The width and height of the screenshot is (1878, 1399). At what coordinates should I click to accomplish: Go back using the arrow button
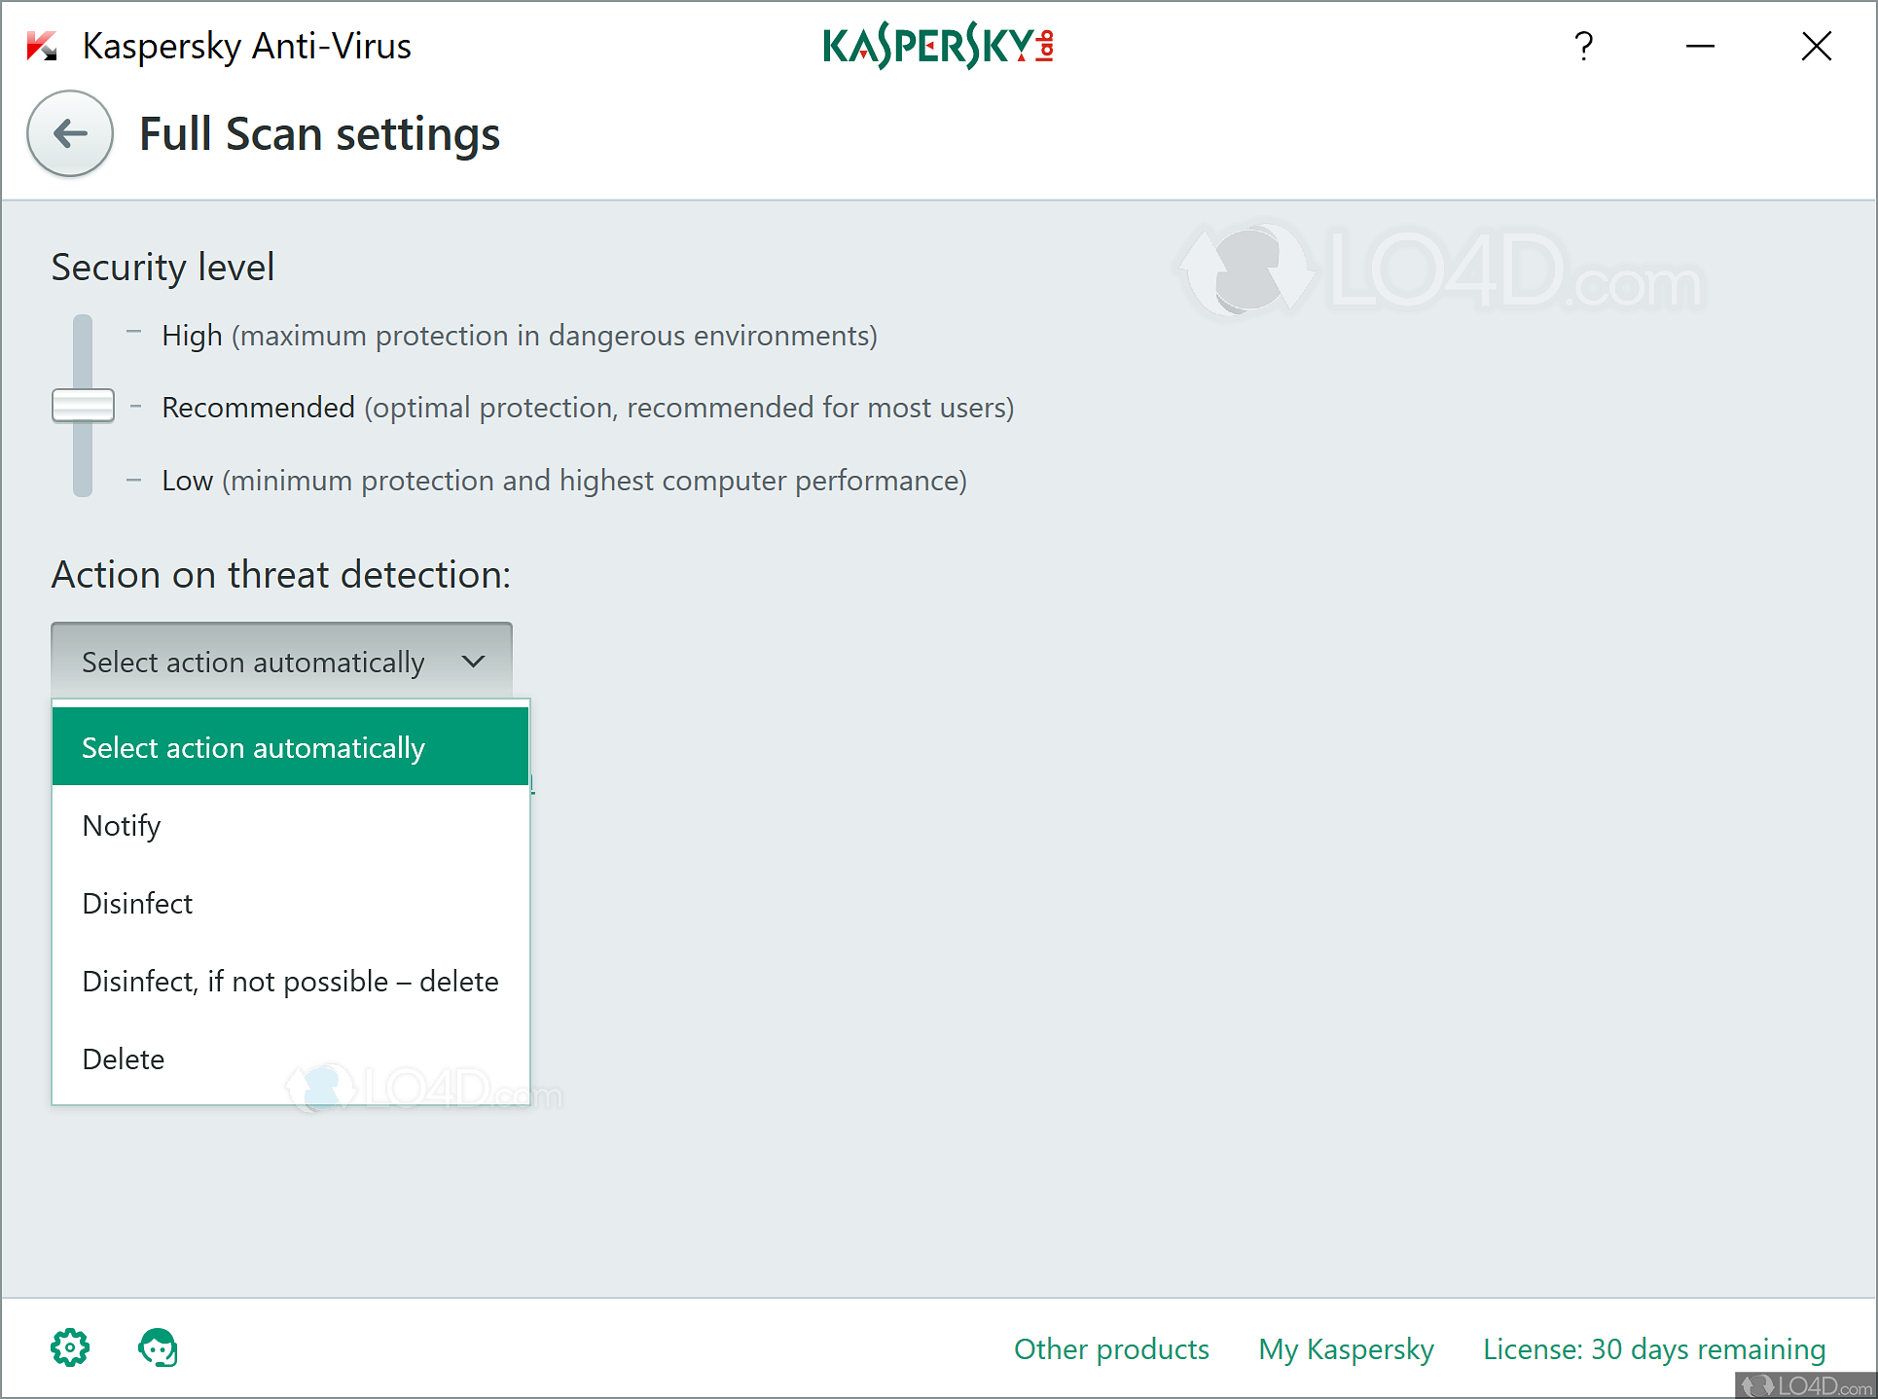pyautogui.click(x=70, y=133)
